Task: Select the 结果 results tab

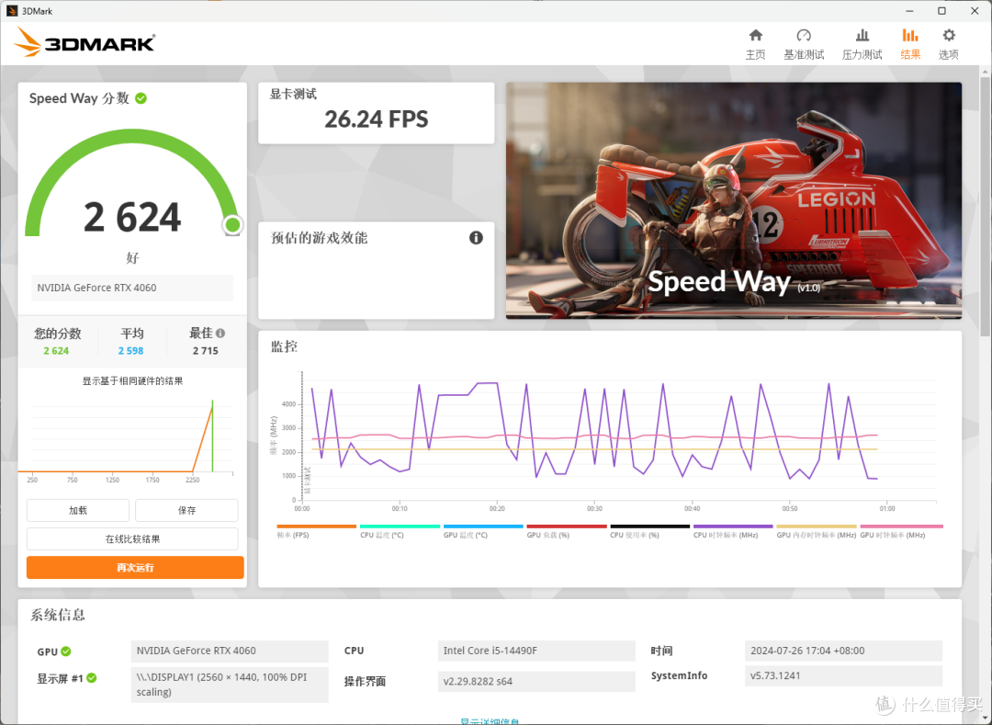Action: tap(909, 44)
